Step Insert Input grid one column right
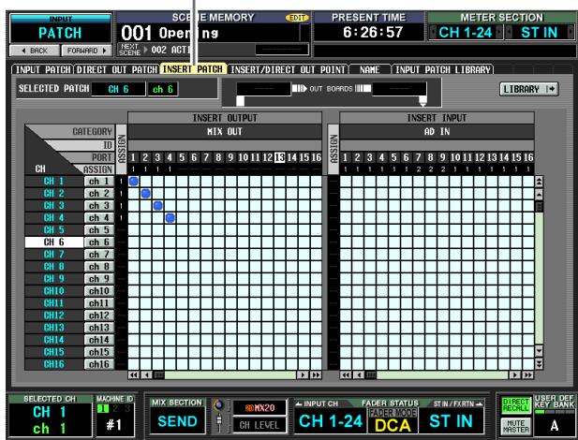Image resolution: width=578 pixels, height=440 pixels. [514, 375]
